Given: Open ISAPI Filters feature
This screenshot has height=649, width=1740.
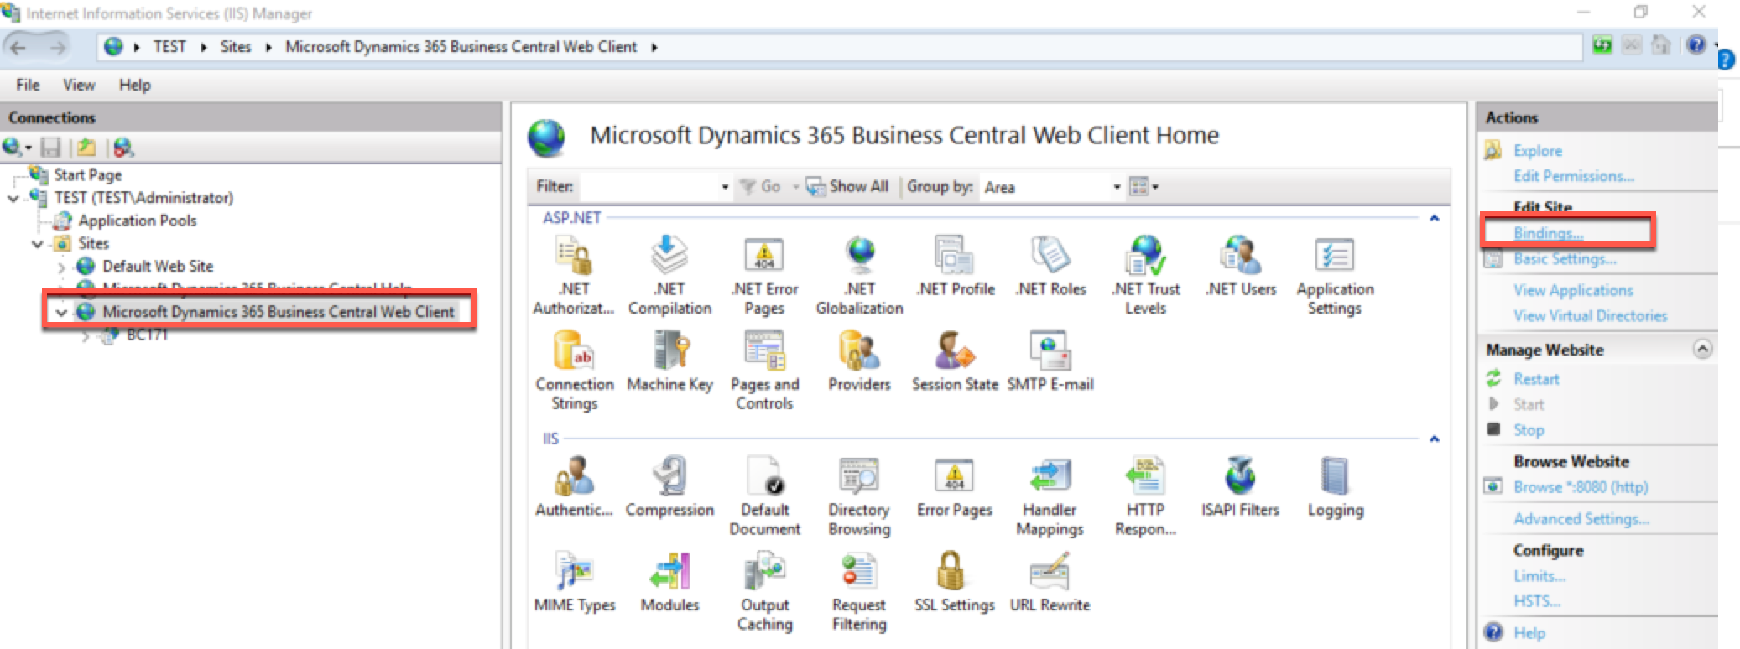Looking at the screenshot, I should pyautogui.click(x=1240, y=487).
